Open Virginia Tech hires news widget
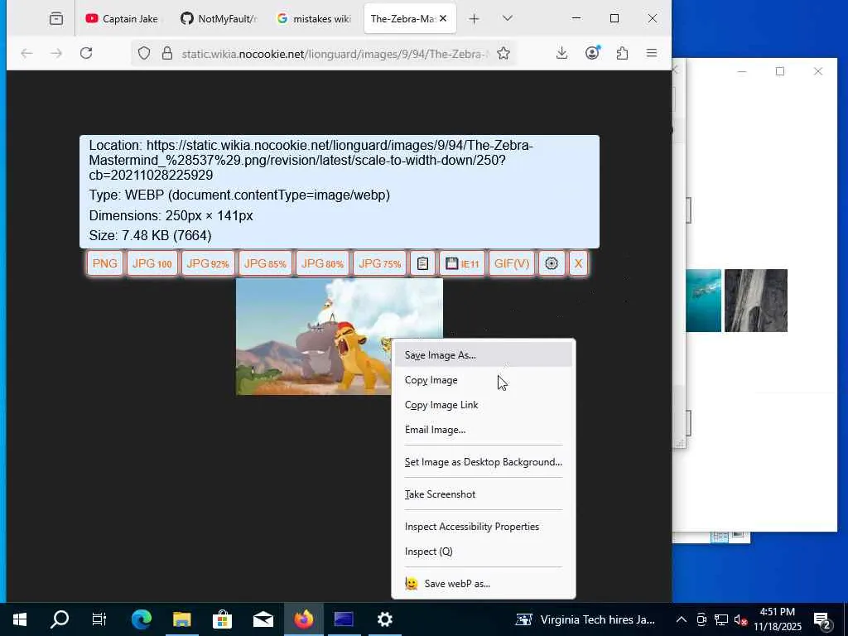The width and height of the screenshot is (848, 636). pos(586,619)
